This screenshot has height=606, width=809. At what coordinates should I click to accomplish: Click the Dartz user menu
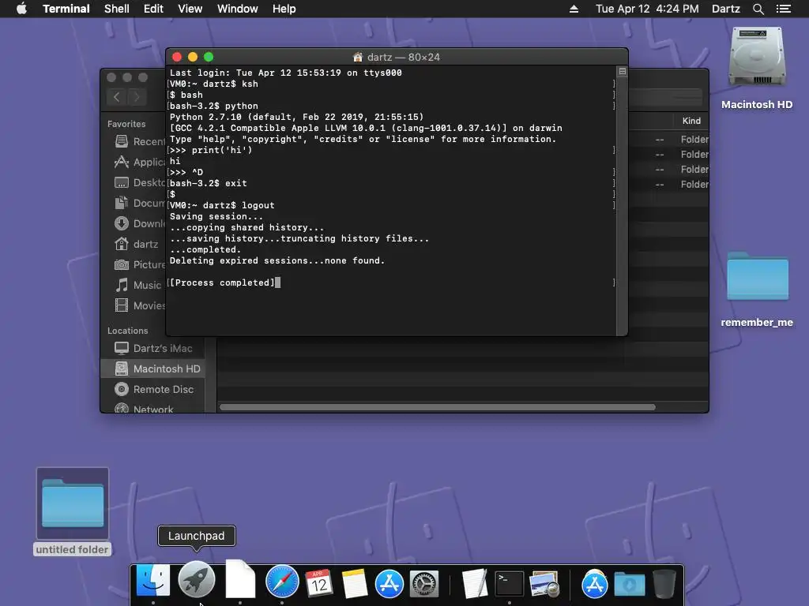pyautogui.click(x=725, y=9)
